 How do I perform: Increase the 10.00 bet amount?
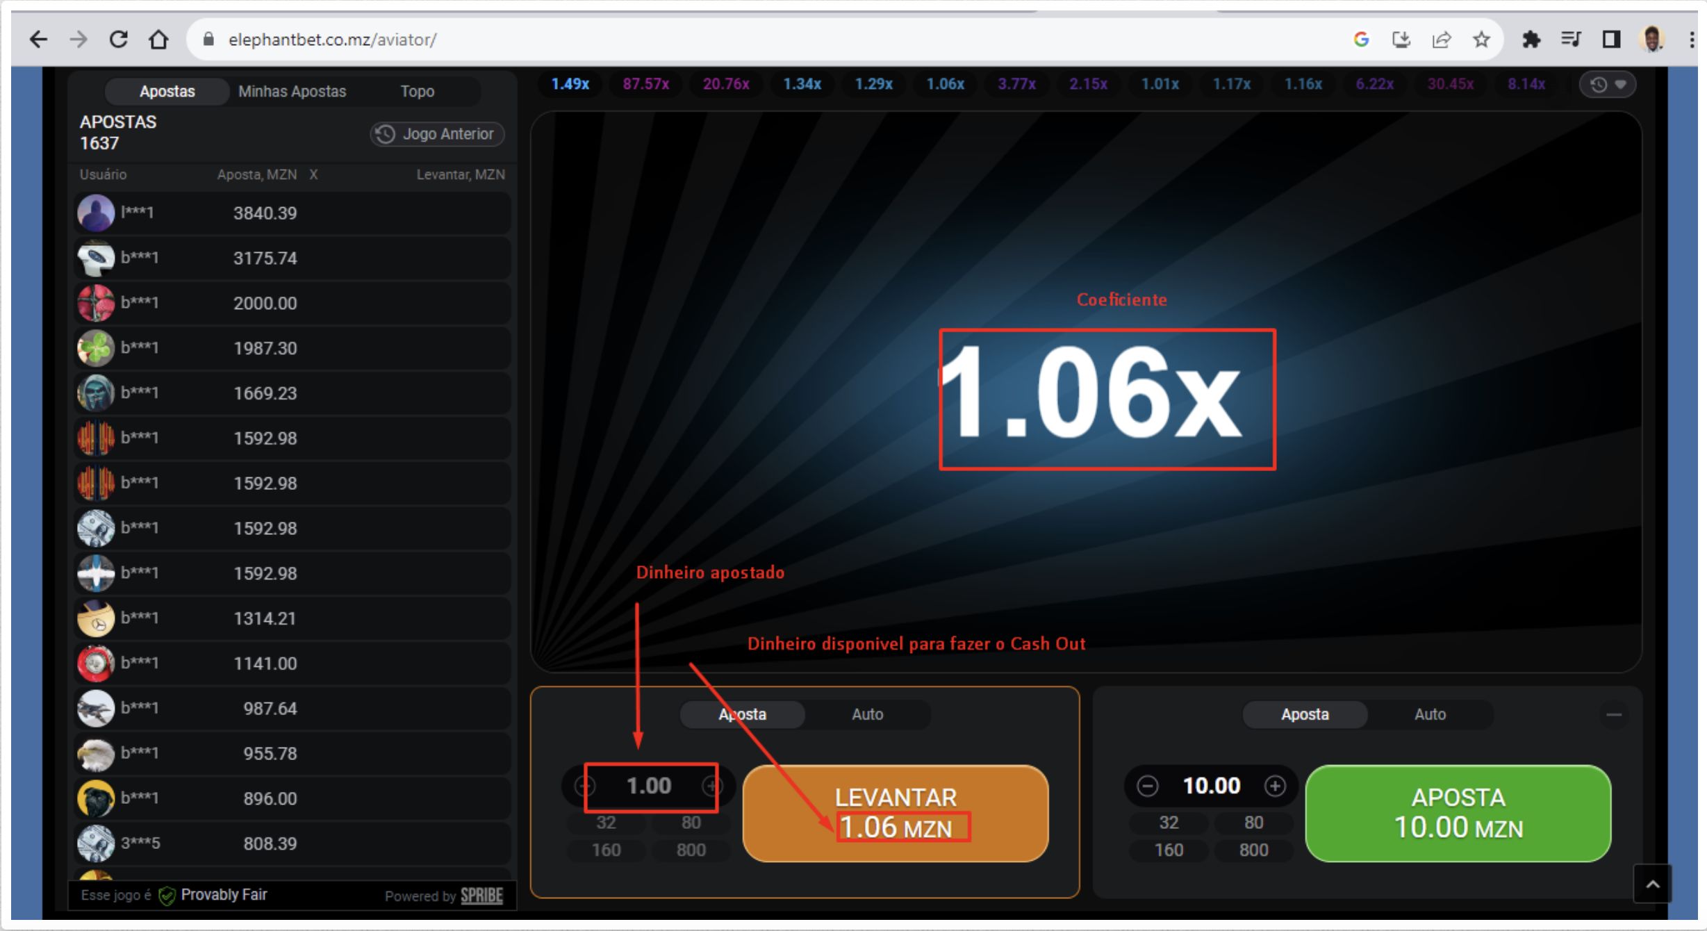pyautogui.click(x=1275, y=786)
